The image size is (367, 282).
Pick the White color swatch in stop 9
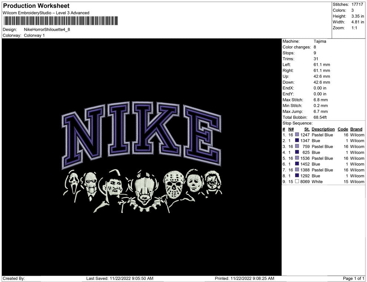tap(297, 182)
